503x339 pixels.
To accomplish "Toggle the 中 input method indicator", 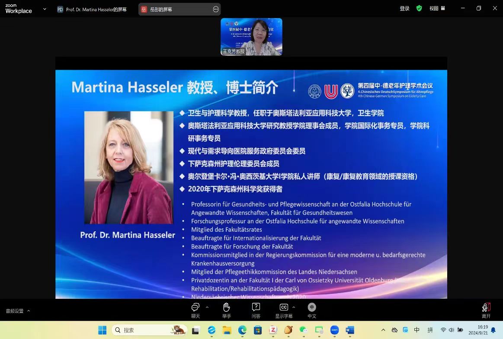I will [x=417, y=330].
